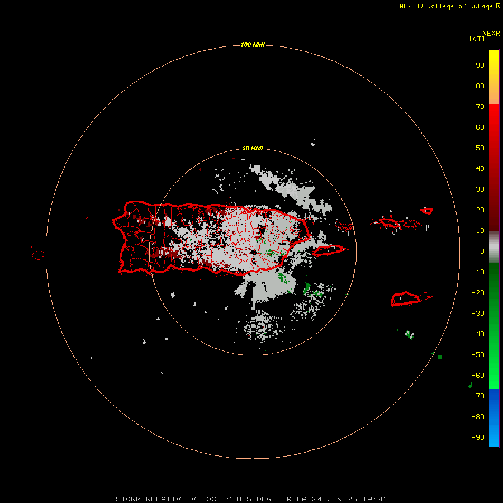The width and height of the screenshot is (503, 503).
Task: Click the -50 value on velocity scale
Action: pyautogui.click(x=478, y=355)
